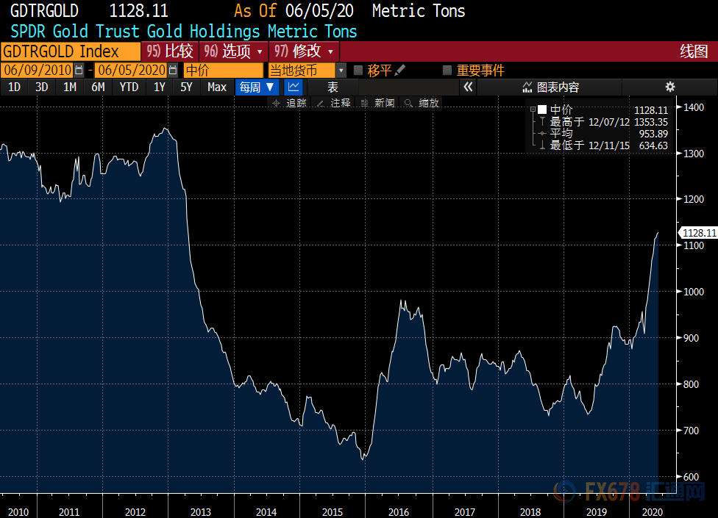Viewport: 718px width, 518px height.
Task: Click the 线图 chart label
Action: tap(694, 51)
